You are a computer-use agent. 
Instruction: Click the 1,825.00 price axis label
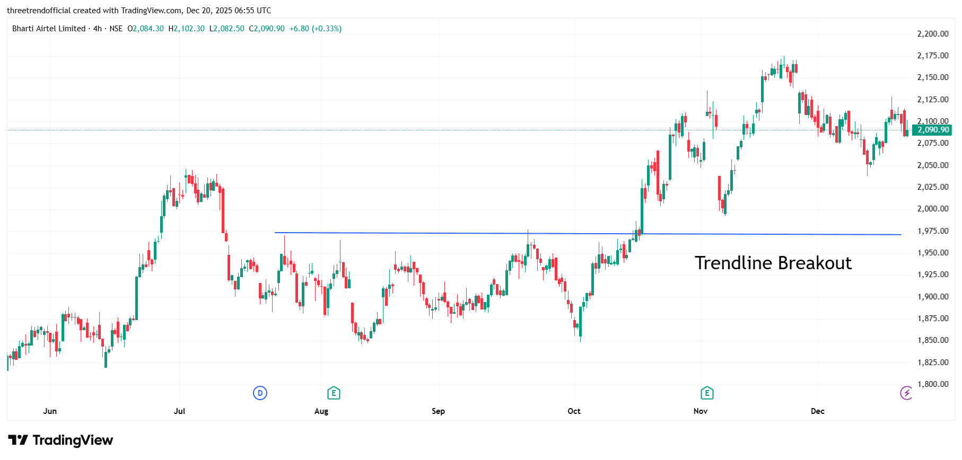933,362
